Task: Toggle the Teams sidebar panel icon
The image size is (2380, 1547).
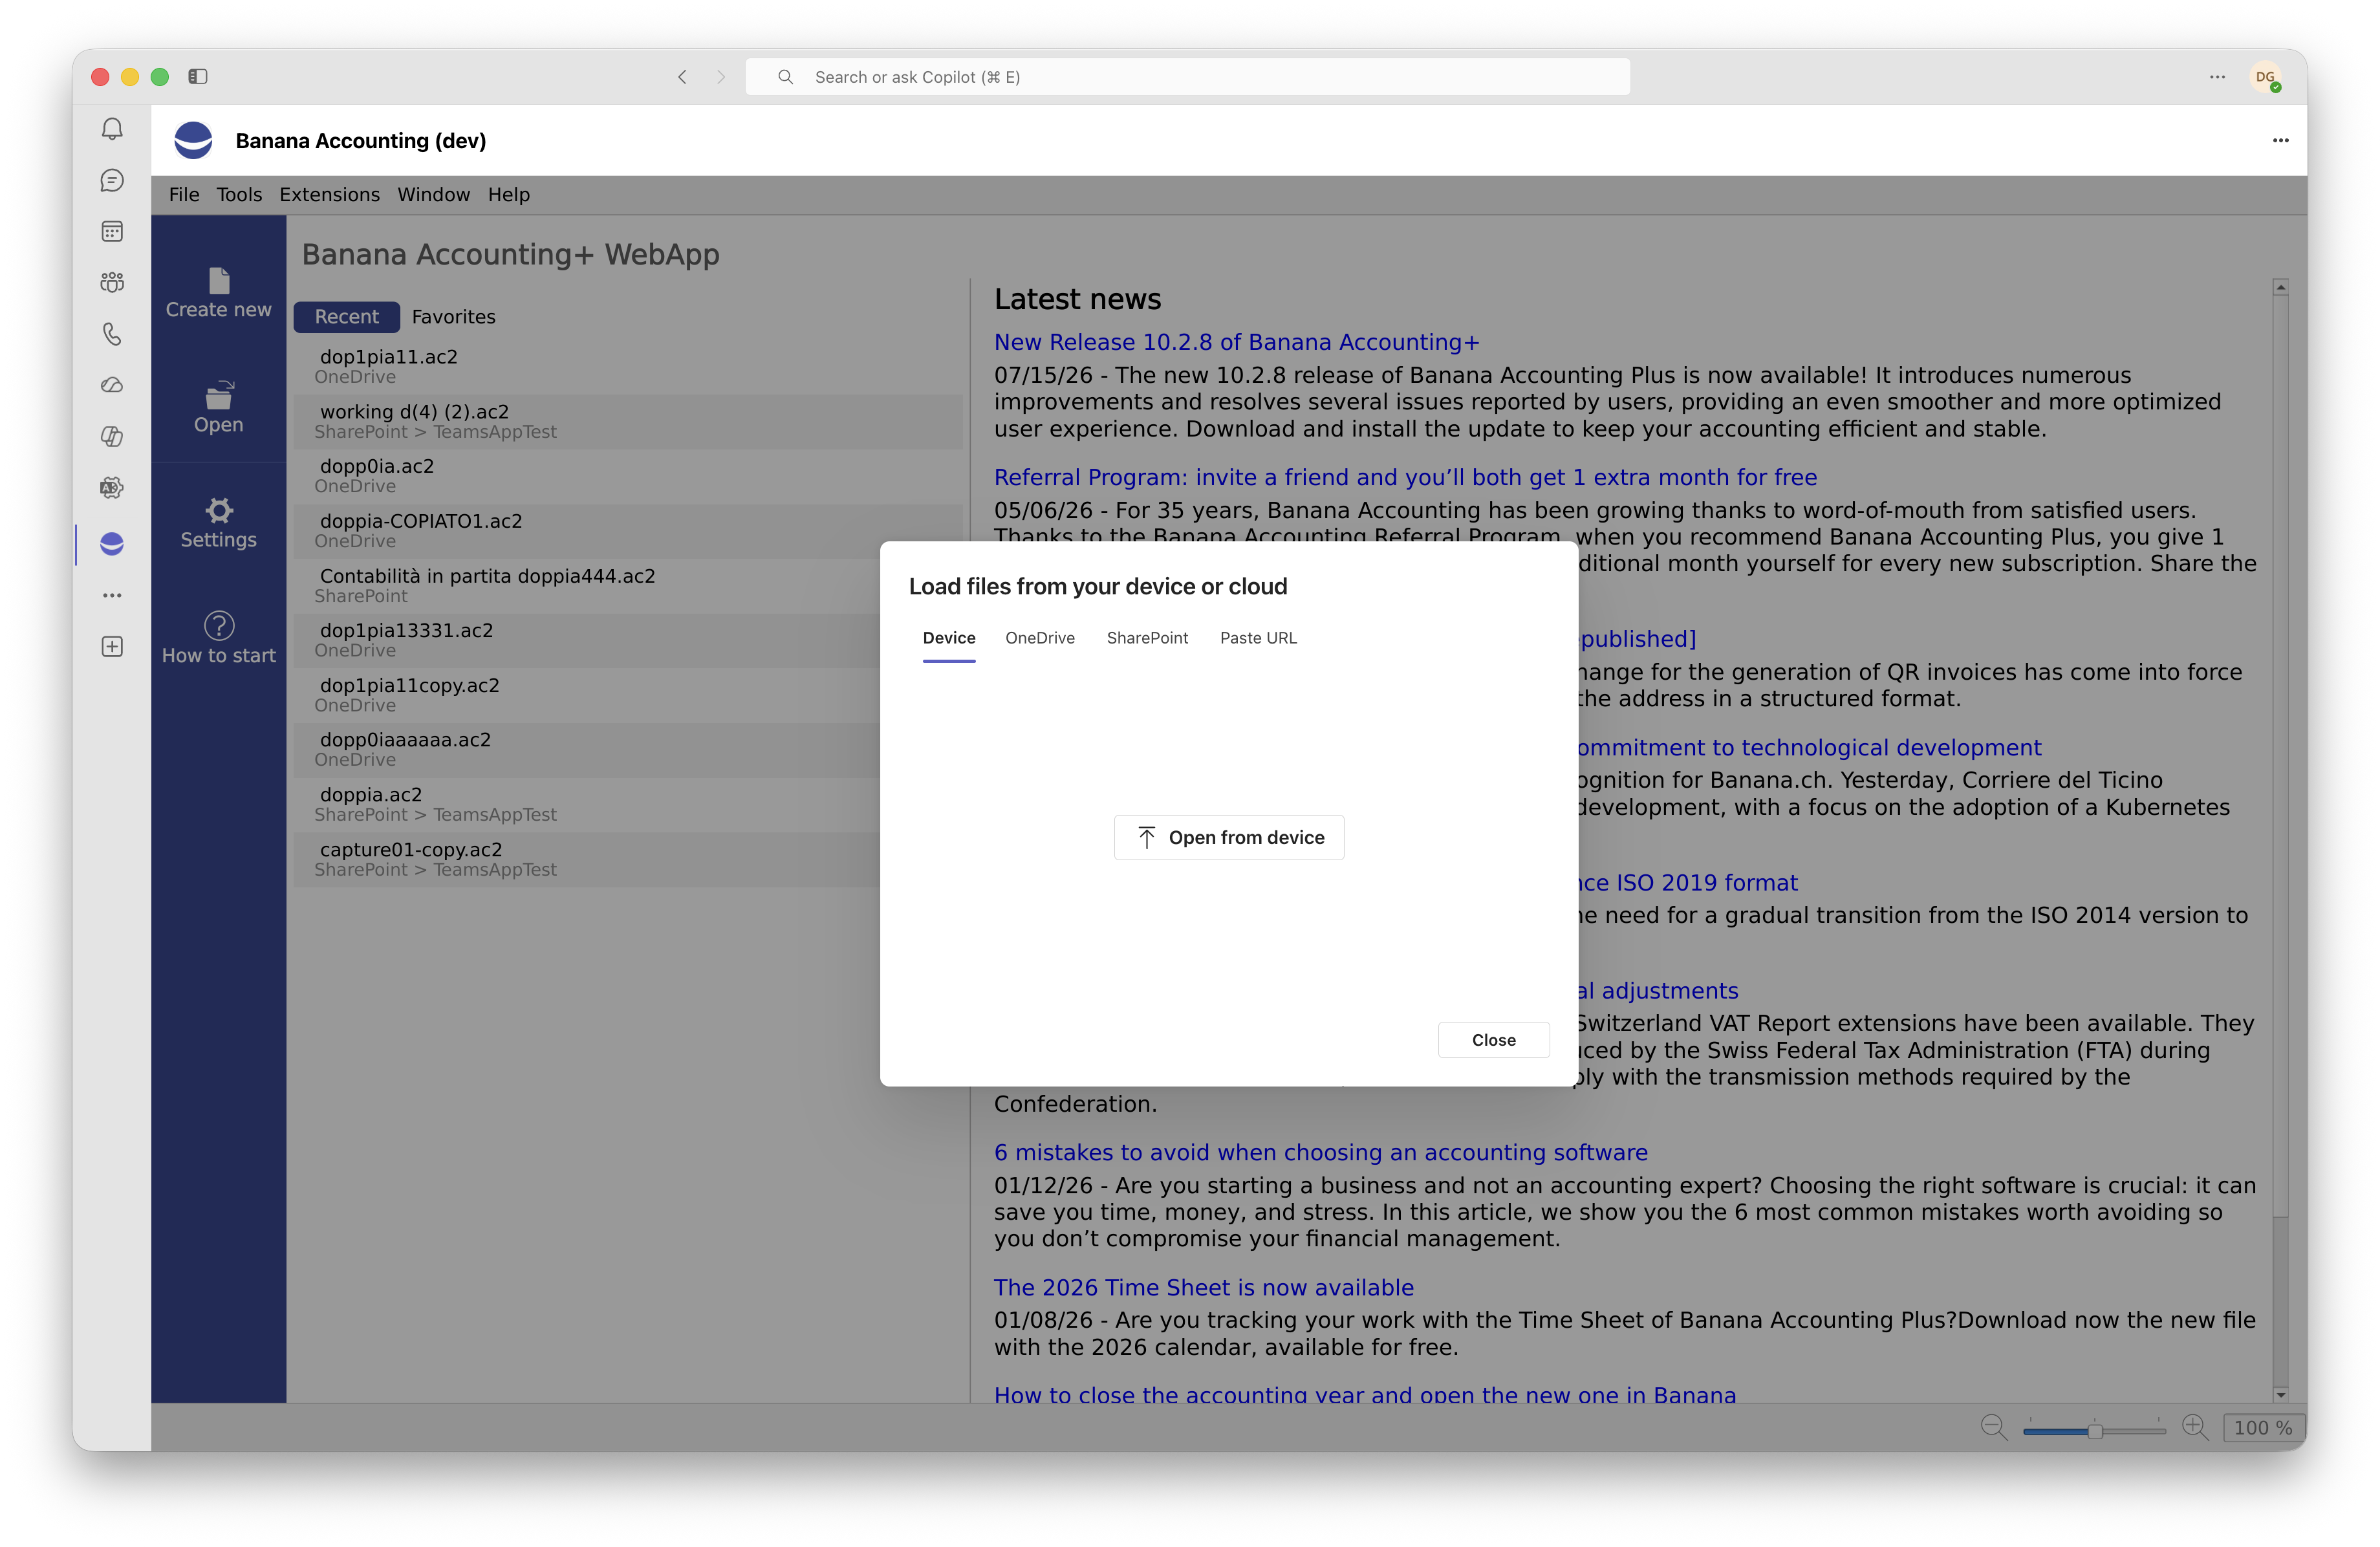Action: 198,76
